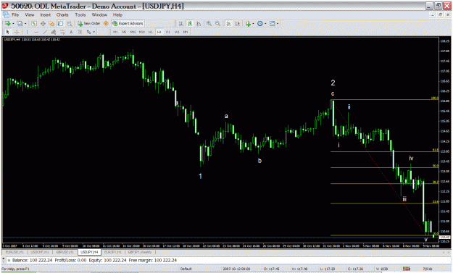
Task: Select the trendline tool
Action: click(x=45, y=32)
